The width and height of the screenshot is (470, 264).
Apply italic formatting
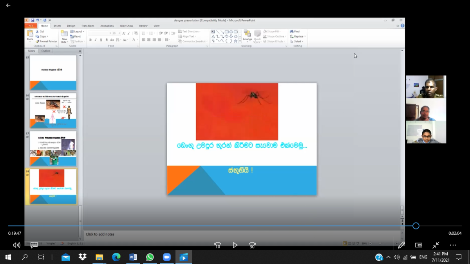click(96, 40)
